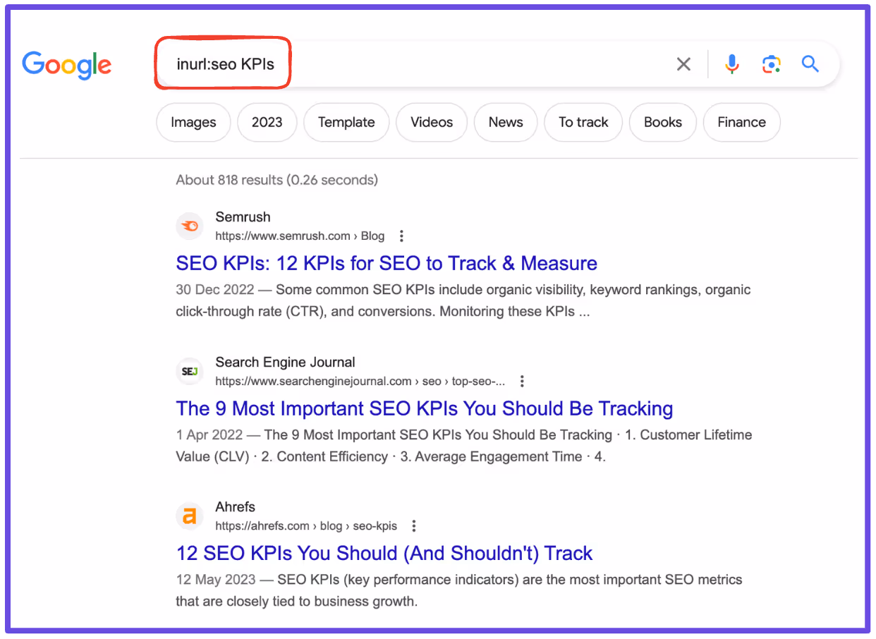Select the Videos filter chip

(x=432, y=122)
